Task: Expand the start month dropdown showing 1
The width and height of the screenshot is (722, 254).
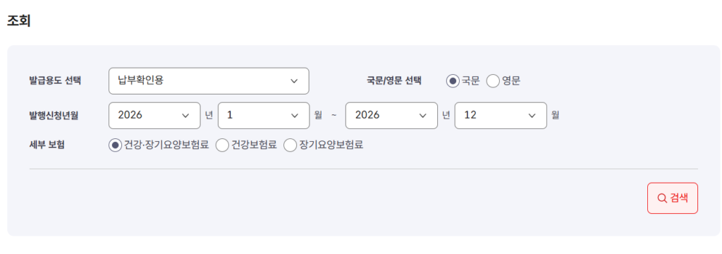Action: point(264,115)
